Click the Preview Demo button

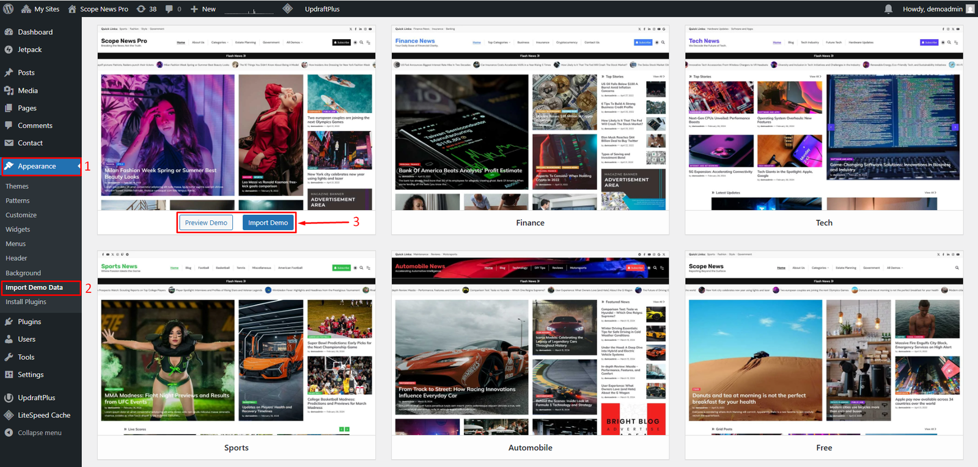coord(206,223)
